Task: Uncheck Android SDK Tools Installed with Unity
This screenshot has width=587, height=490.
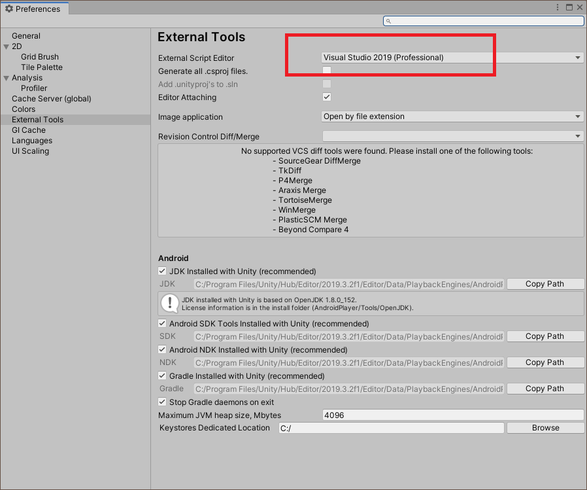Action: click(x=162, y=323)
